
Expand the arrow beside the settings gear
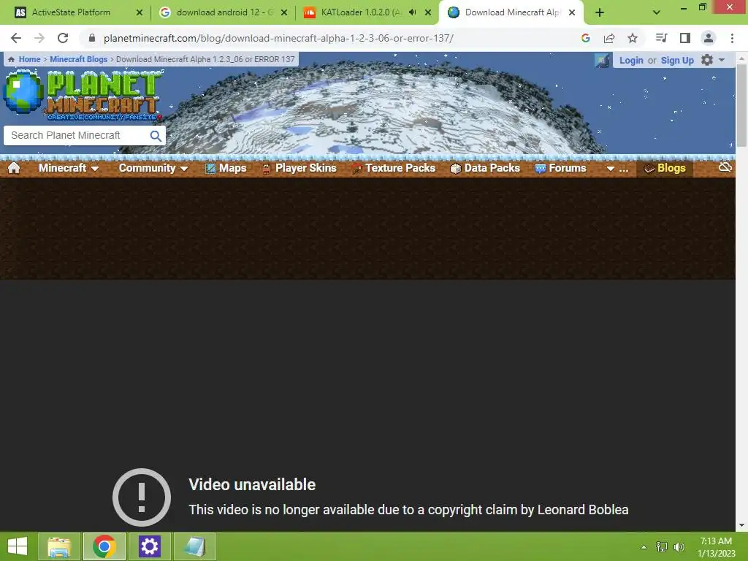tap(722, 60)
